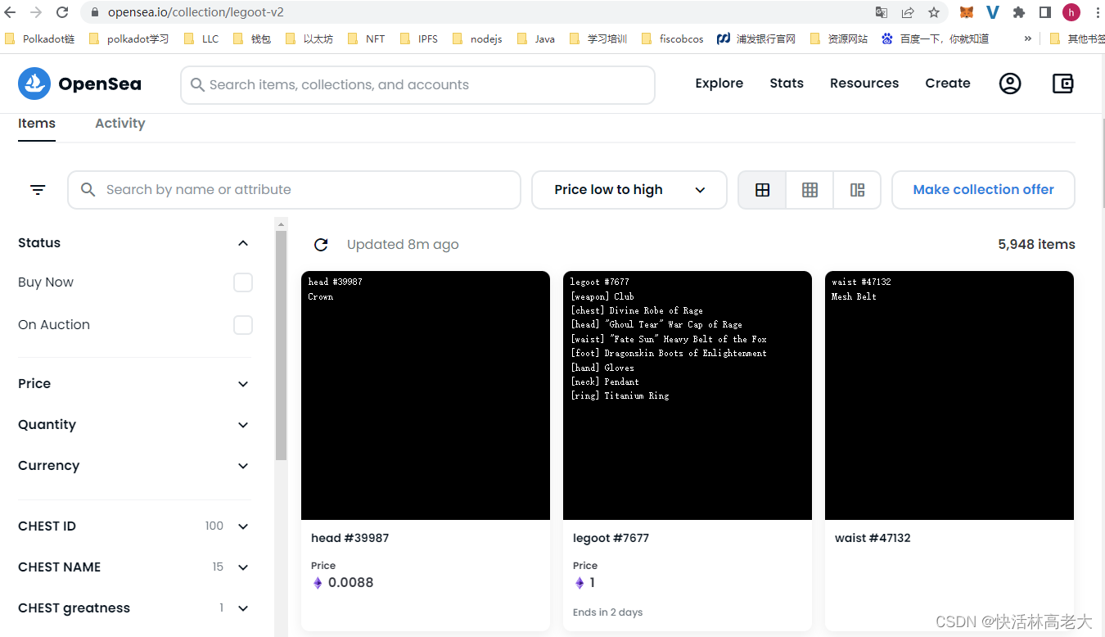Open the Resources menu

click(864, 84)
